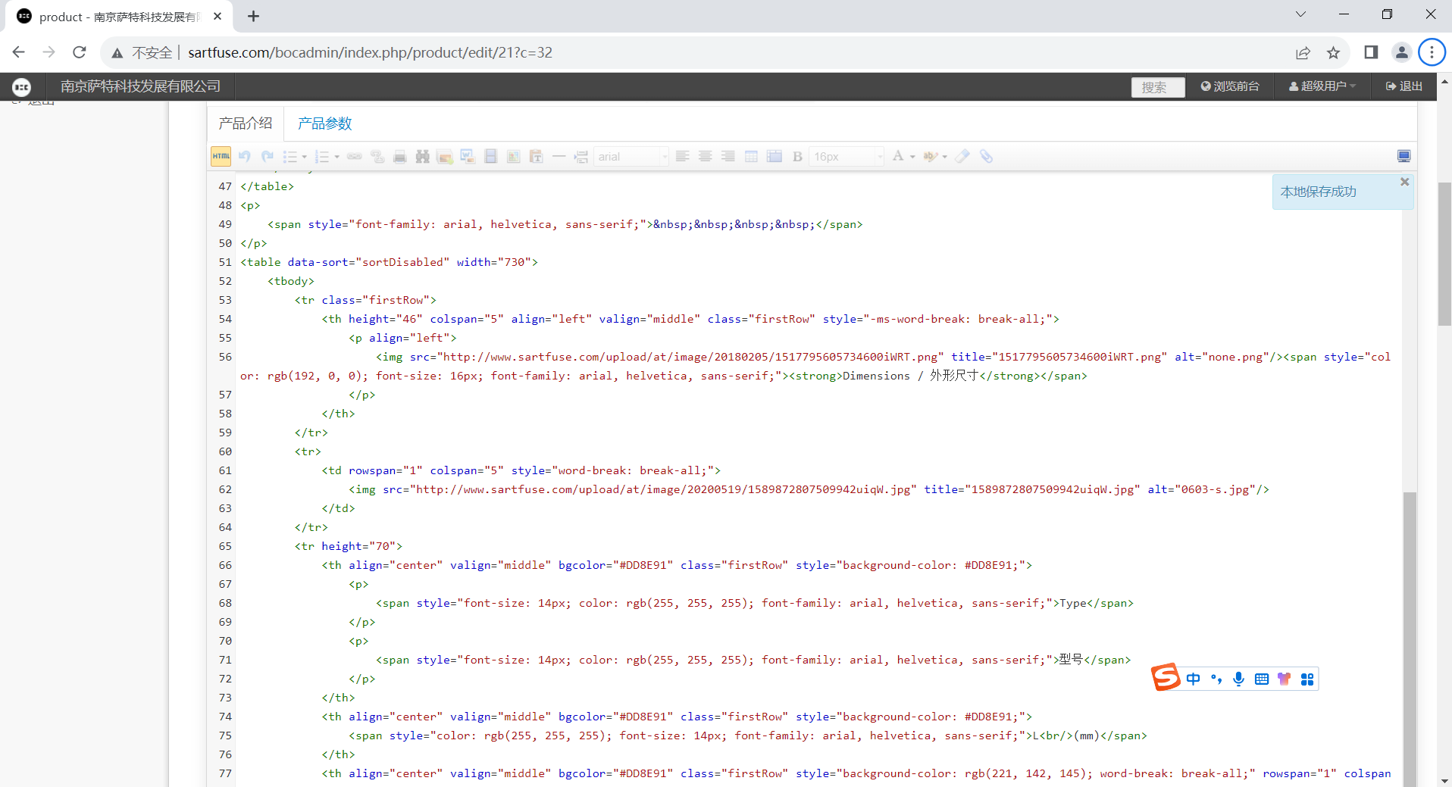Image resolution: width=1452 pixels, height=787 pixels.
Task: Click the undo arrow in editor toolbar
Action: [x=244, y=156]
